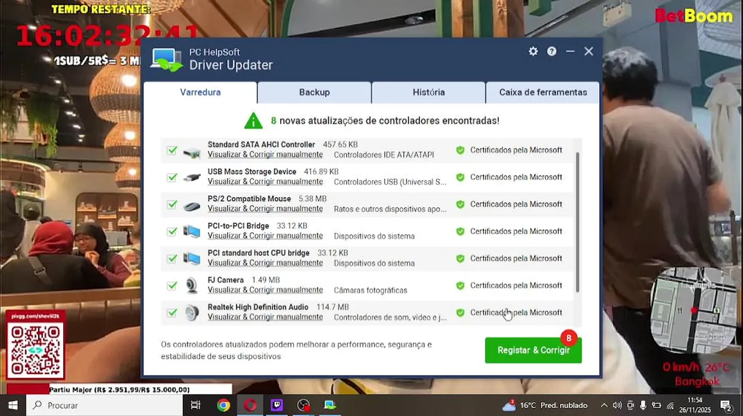Show hidden system tray icons
The image size is (743, 416).
[604, 405]
